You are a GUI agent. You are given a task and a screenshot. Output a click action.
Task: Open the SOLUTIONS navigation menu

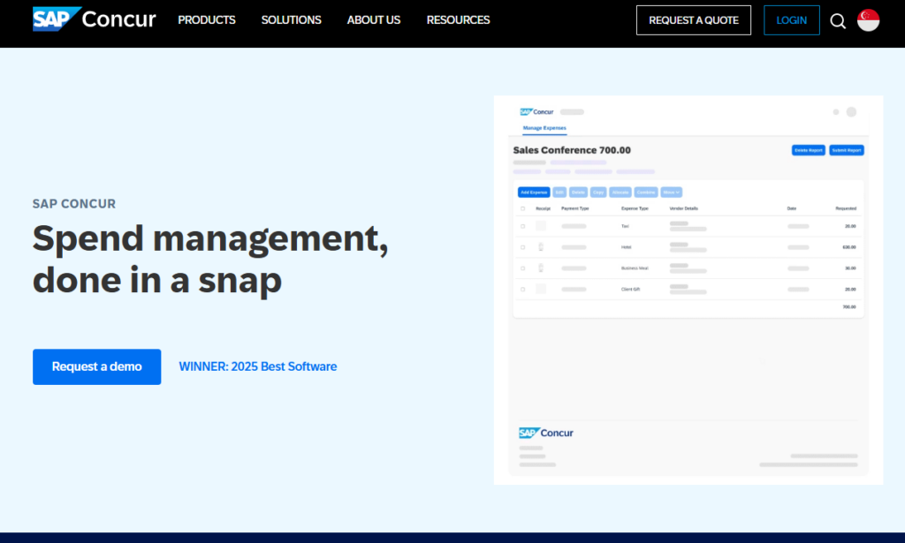click(x=291, y=19)
